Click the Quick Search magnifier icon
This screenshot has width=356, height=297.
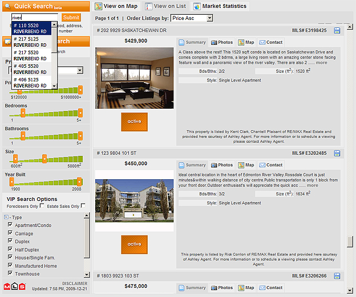[8, 6]
